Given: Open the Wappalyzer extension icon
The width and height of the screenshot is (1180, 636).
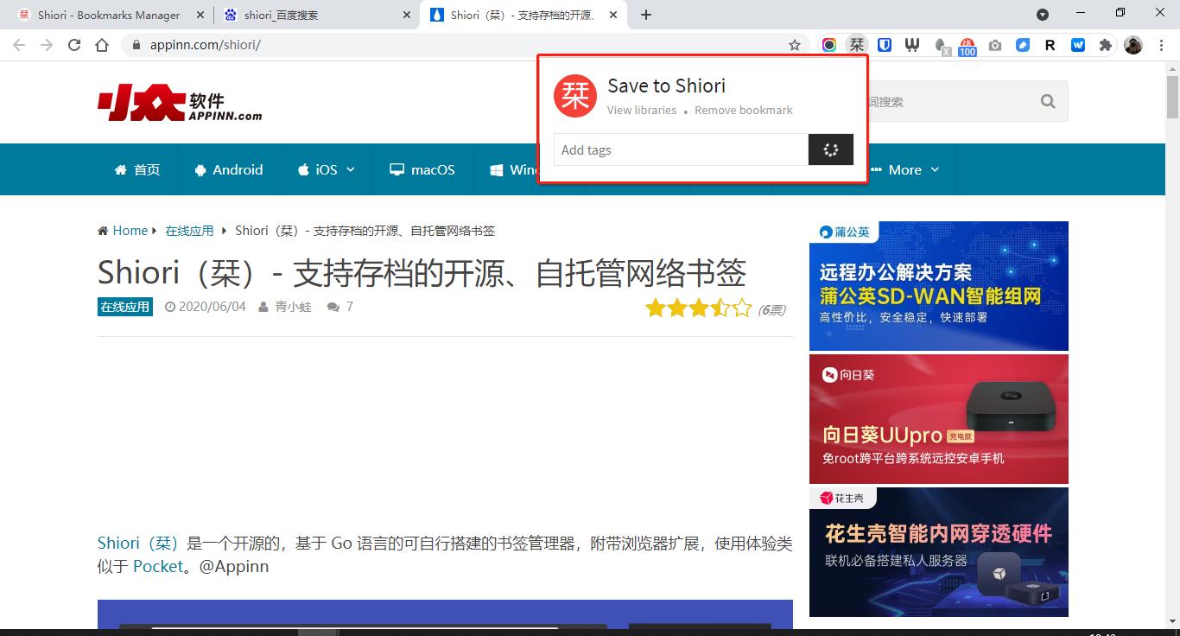Looking at the screenshot, I should [914, 44].
